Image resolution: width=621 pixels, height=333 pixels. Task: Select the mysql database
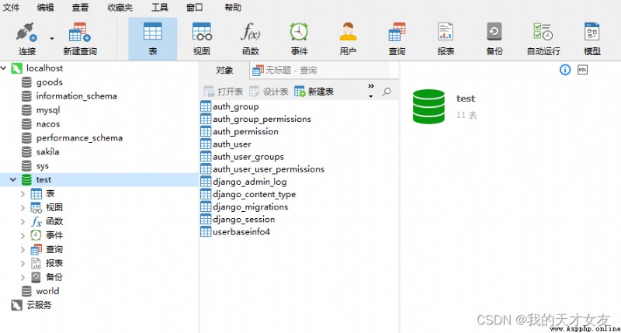[x=48, y=110]
